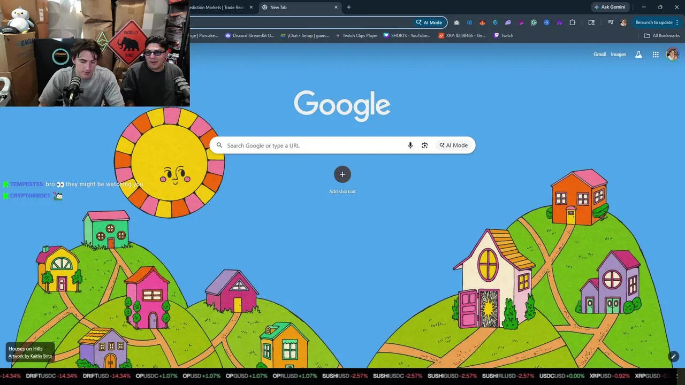Click AI Mode in the search box
Image resolution: width=685 pixels, height=385 pixels.
(454, 145)
